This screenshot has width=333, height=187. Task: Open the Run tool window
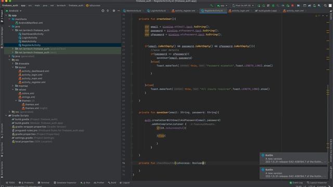coord(85,182)
